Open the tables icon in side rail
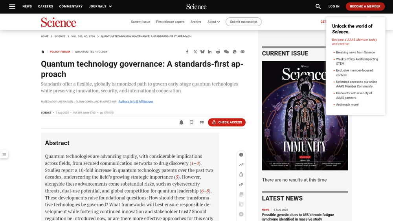 click(x=241, y=204)
